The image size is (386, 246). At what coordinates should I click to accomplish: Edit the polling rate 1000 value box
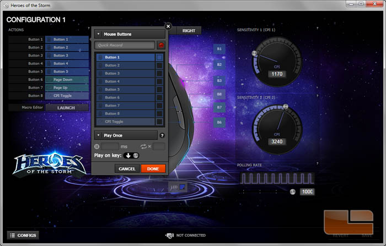[307, 192]
